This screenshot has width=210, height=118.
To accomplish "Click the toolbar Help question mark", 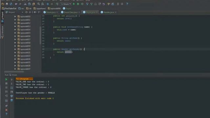I will (x=127, y=4).
